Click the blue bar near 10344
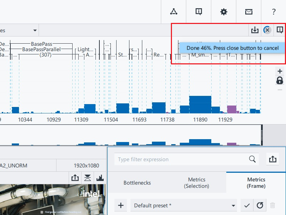286x215 pixels. pyautogui.click(x=15, y=110)
